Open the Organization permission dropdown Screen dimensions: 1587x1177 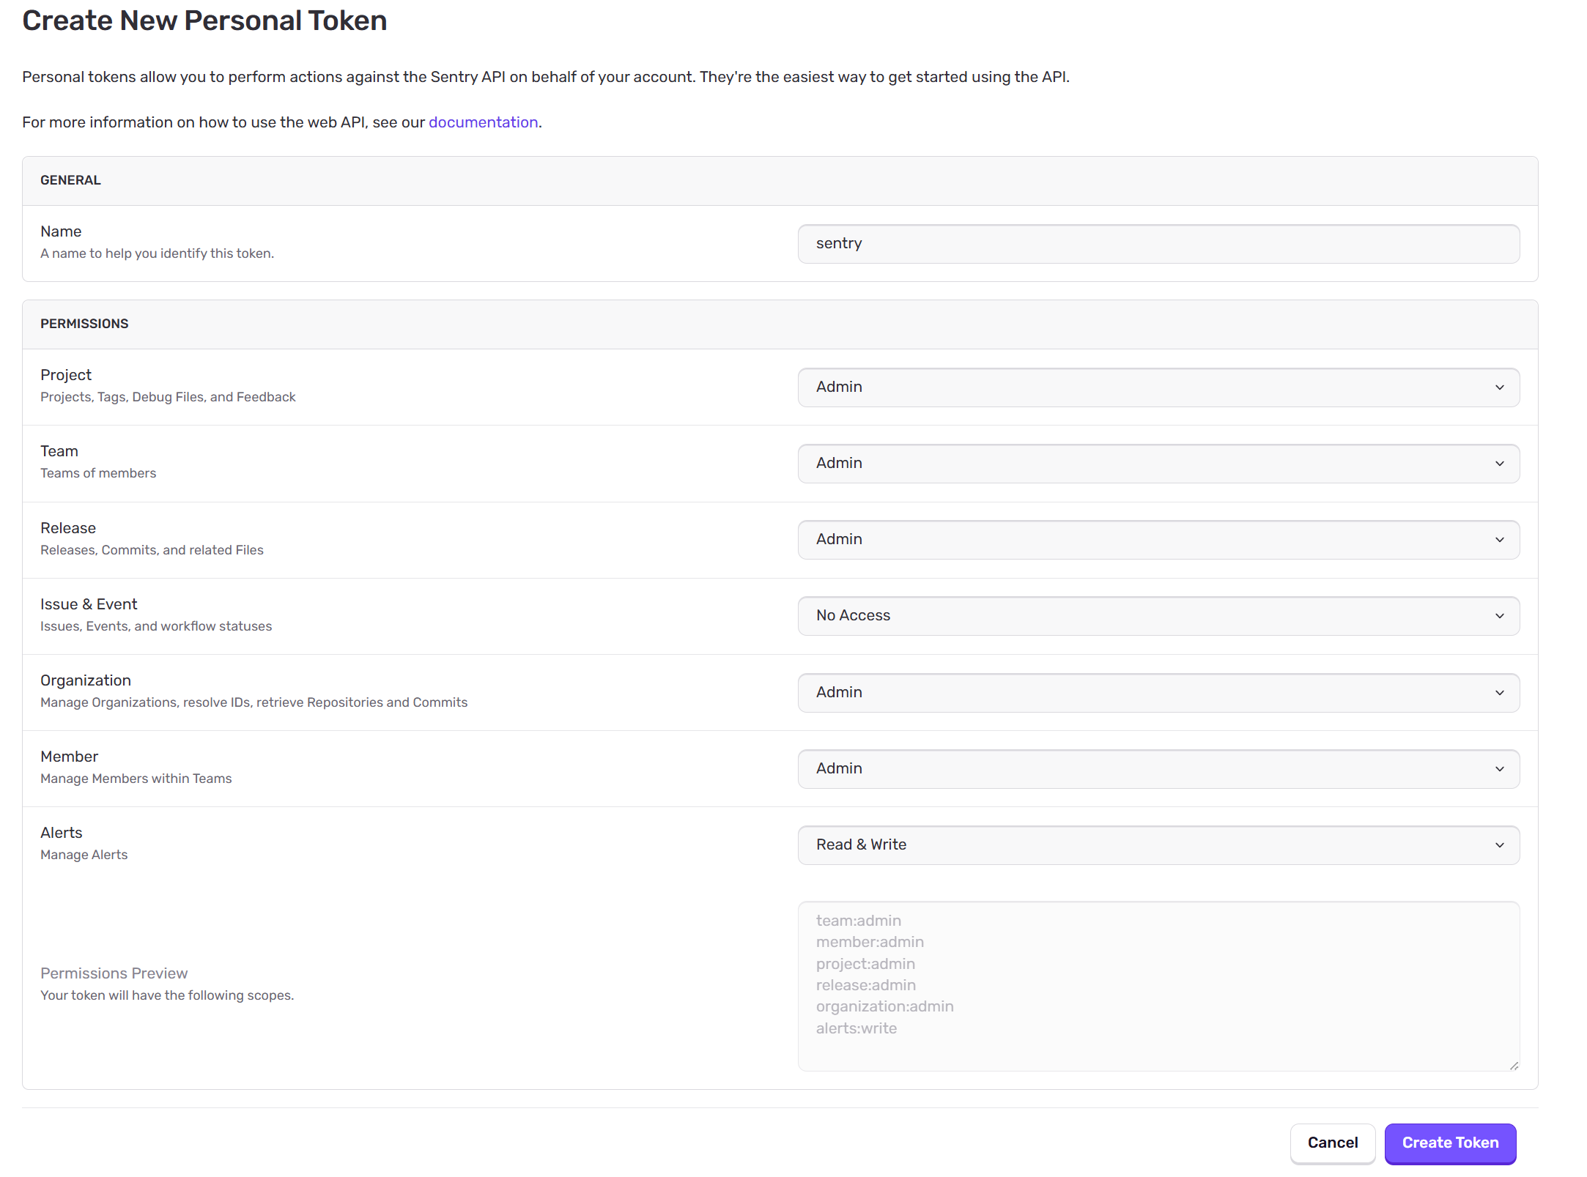pos(1158,693)
